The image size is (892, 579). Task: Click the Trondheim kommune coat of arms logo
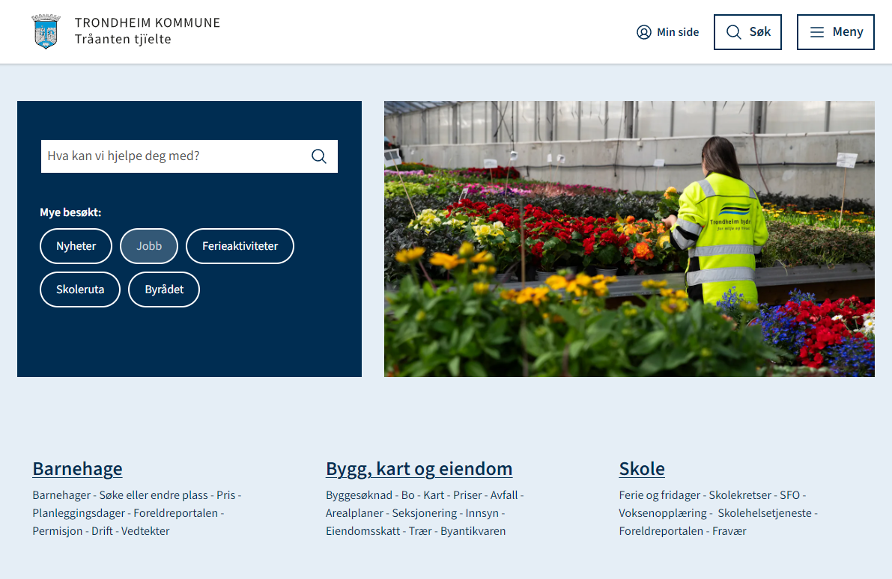click(46, 32)
